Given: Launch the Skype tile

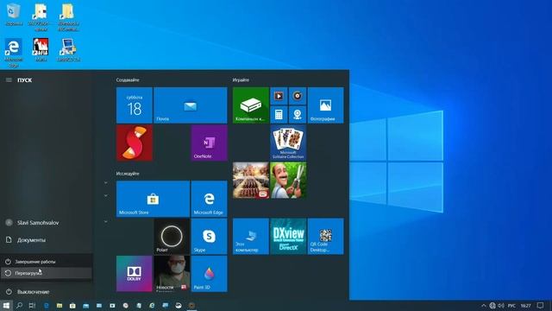Looking at the screenshot, I should click(209, 236).
